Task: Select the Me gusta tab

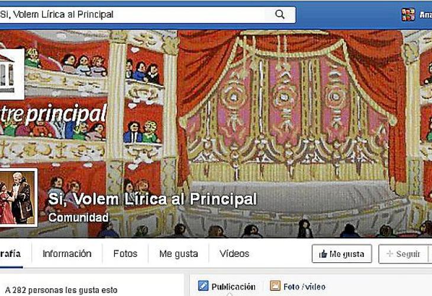Action: pyautogui.click(x=179, y=253)
